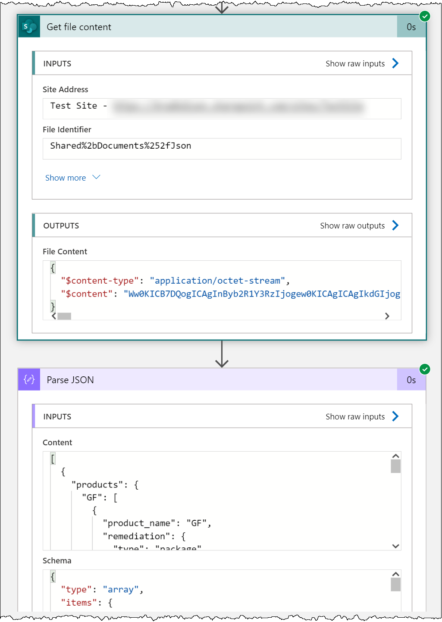Click Show raw inputs text for Parse JSON
The width and height of the screenshot is (442, 622).
coord(355,417)
